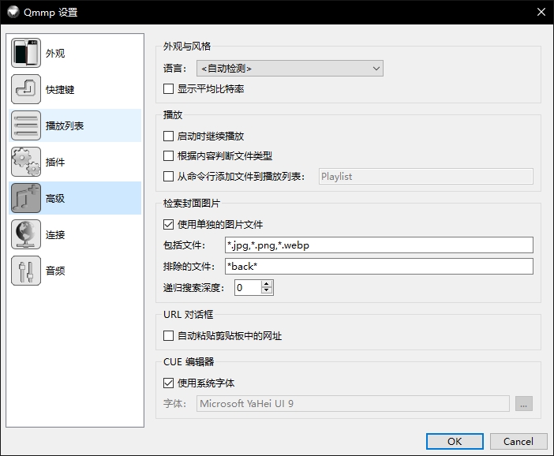Image resolution: width=554 pixels, height=456 pixels.
Task: Close the Qmmp 设置 dialog
Action: coord(541,12)
